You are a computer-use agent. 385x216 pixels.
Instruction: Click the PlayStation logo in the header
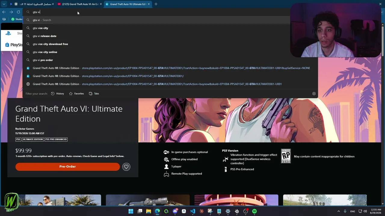[8, 33]
